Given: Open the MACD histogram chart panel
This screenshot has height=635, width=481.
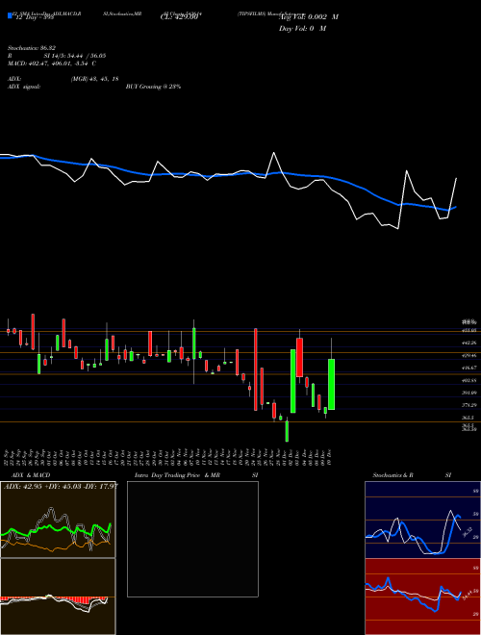Looking at the screenshot, I should tap(58, 597).
